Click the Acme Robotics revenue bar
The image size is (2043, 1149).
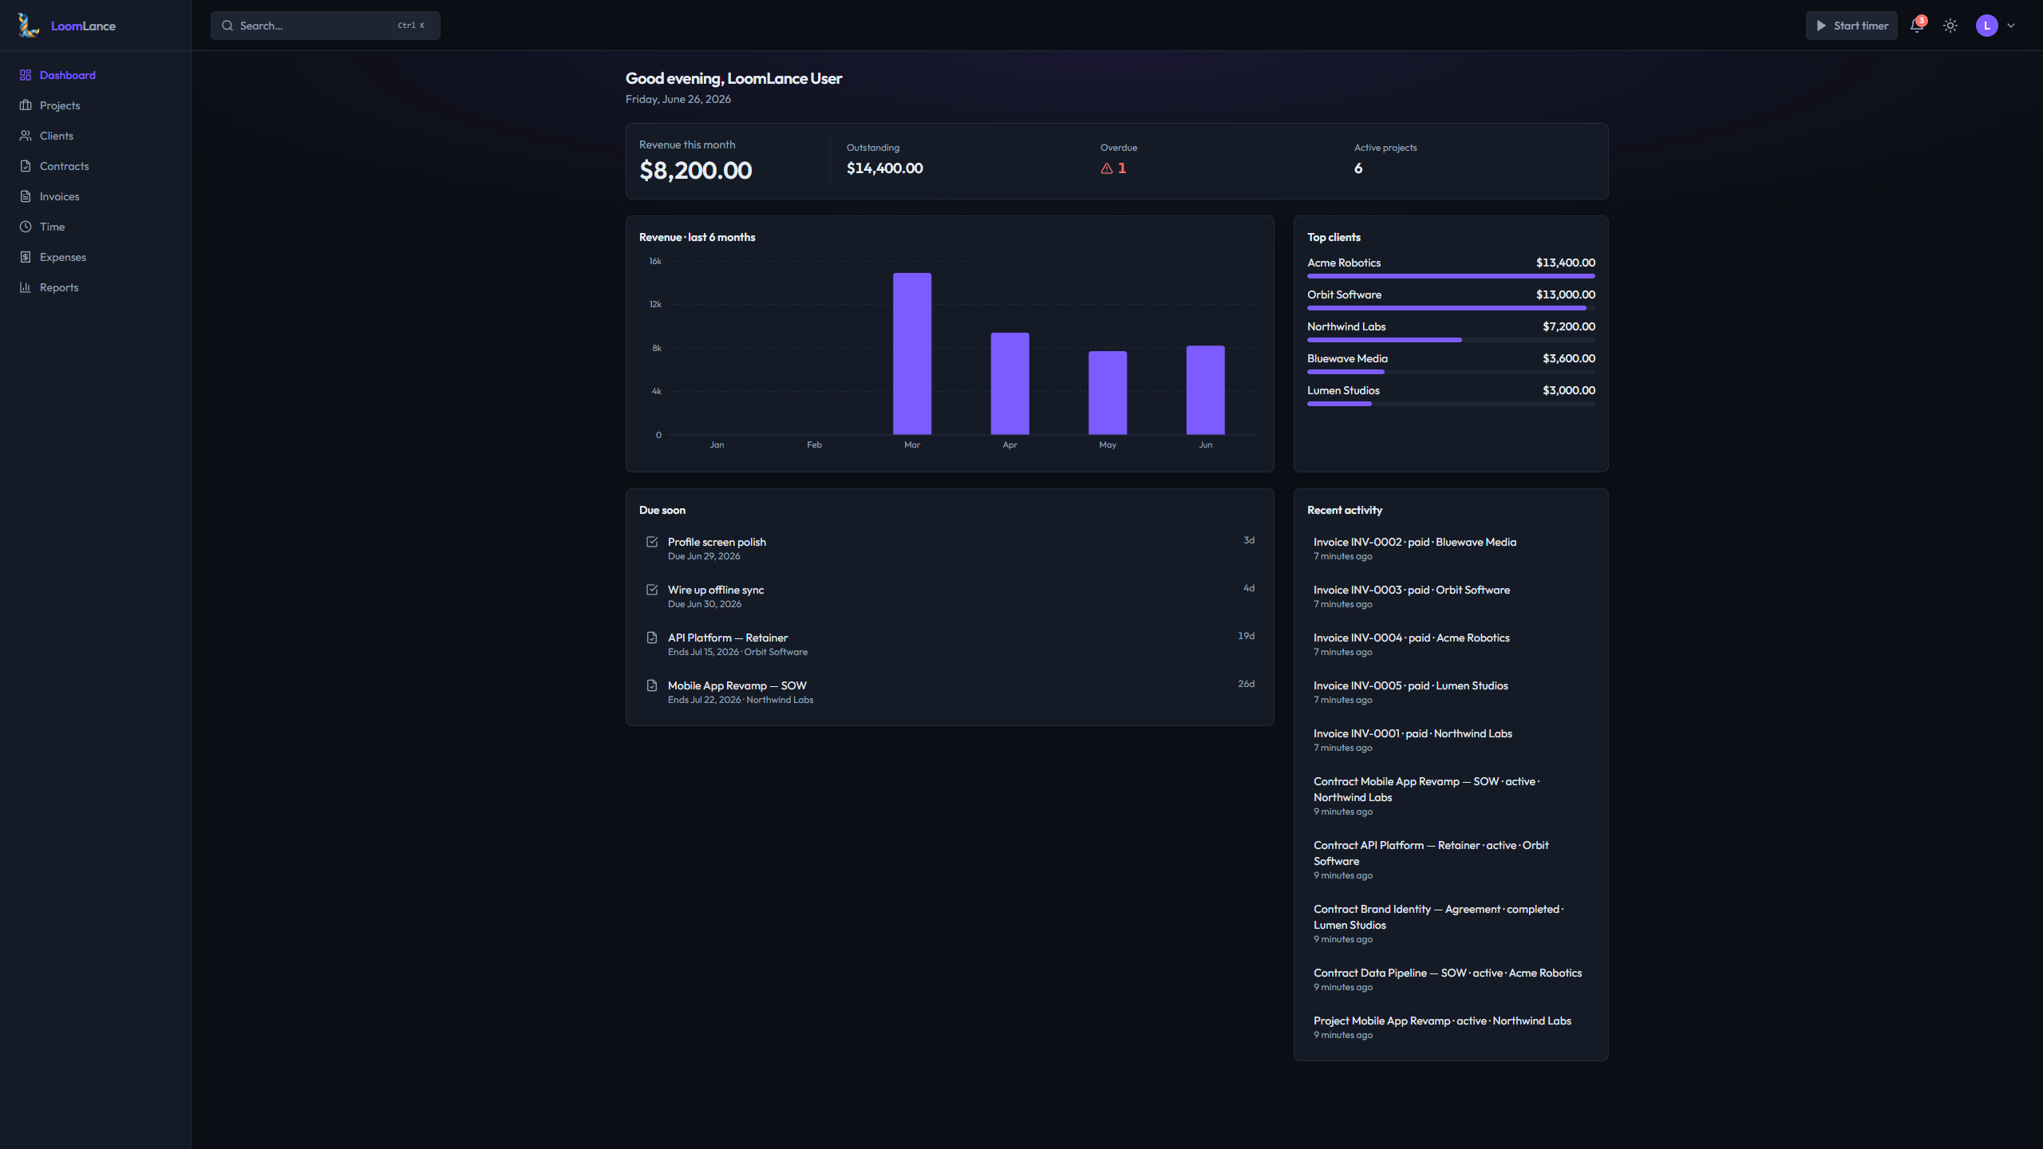(x=1451, y=276)
